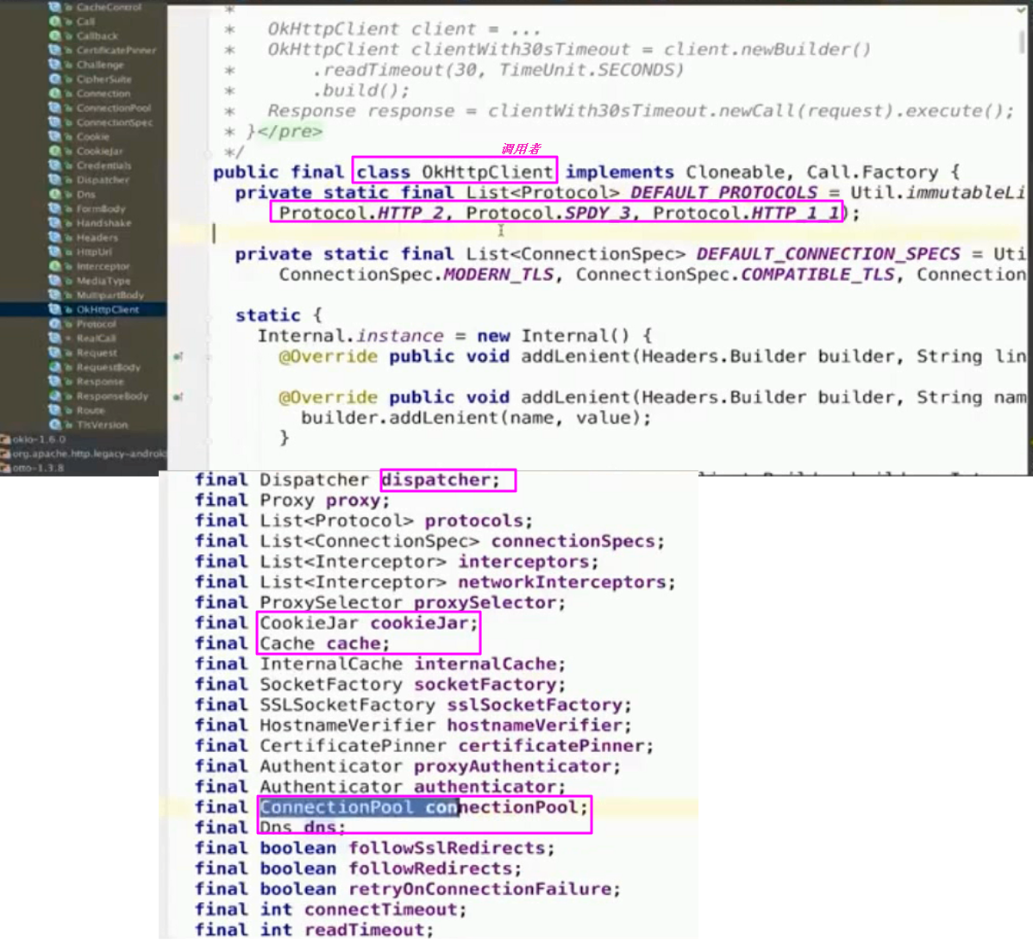Viewport: 1033px width, 946px height.
Task: Click the Call interface icon
Action: pyautogui.click(x=55, y=22)
